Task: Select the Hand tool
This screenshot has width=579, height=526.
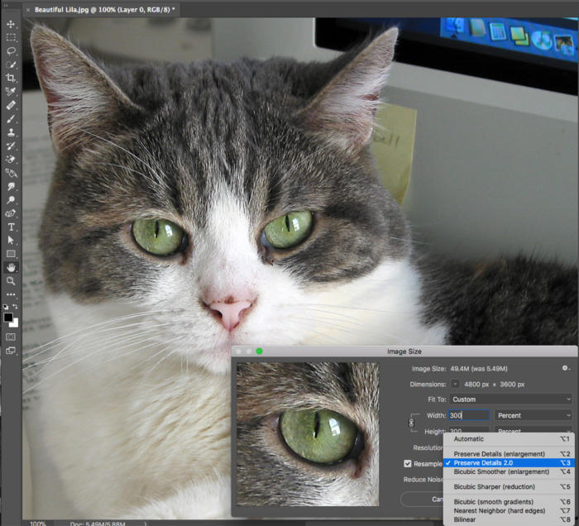Action: 11,267
